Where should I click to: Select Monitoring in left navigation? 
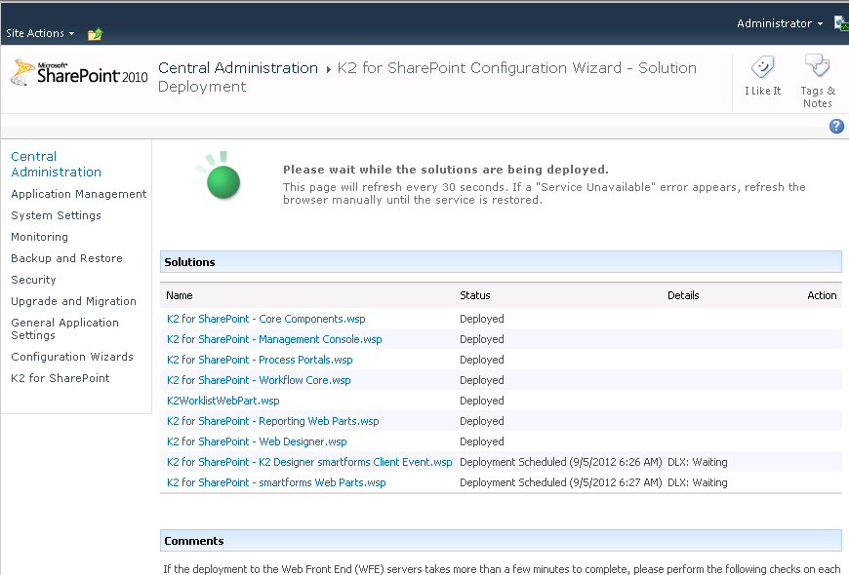(39, 237)
